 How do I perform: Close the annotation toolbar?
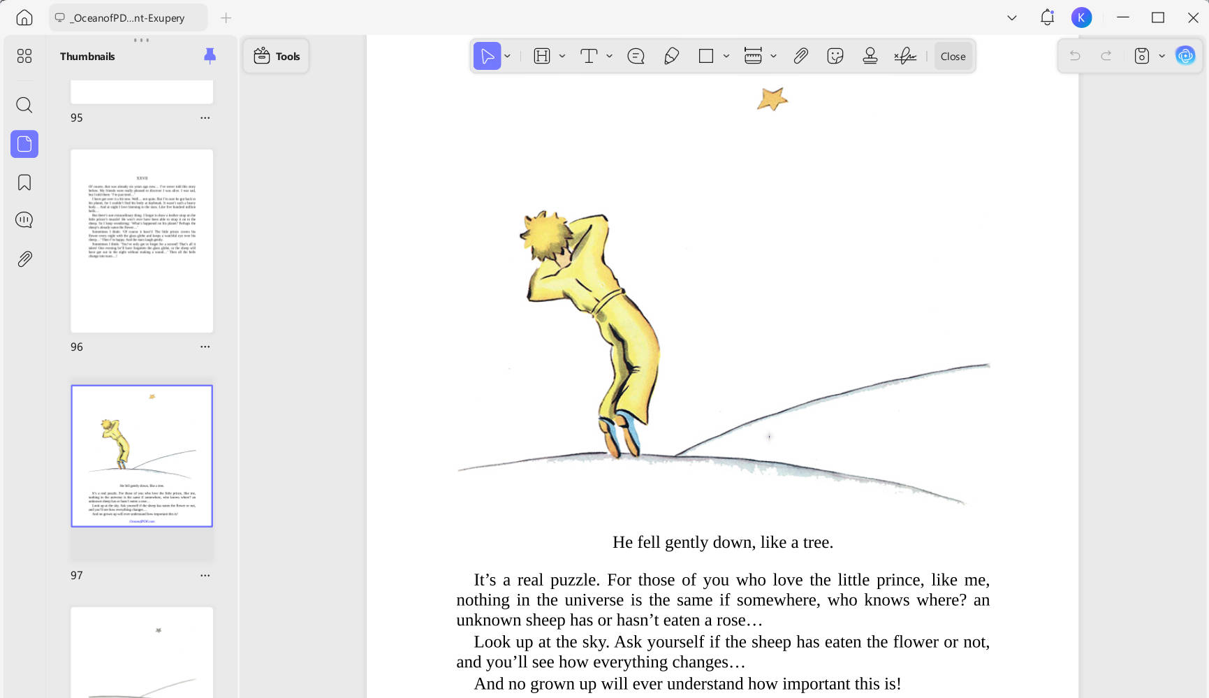(953, 57)
